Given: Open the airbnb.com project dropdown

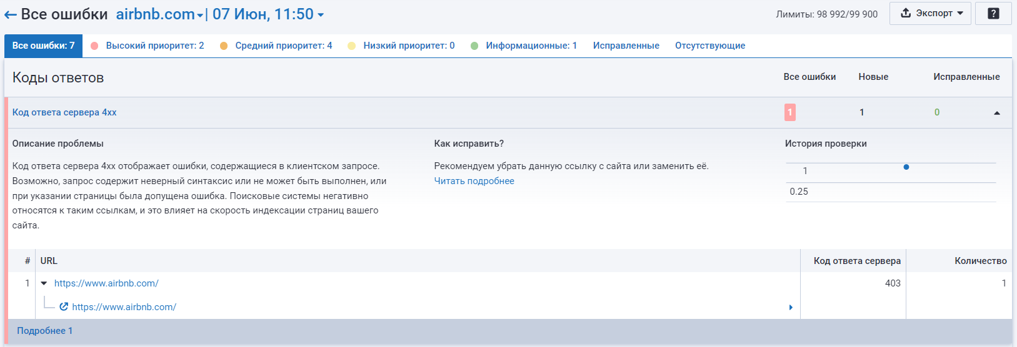Looking at the screenshot, I should point(159,14).
